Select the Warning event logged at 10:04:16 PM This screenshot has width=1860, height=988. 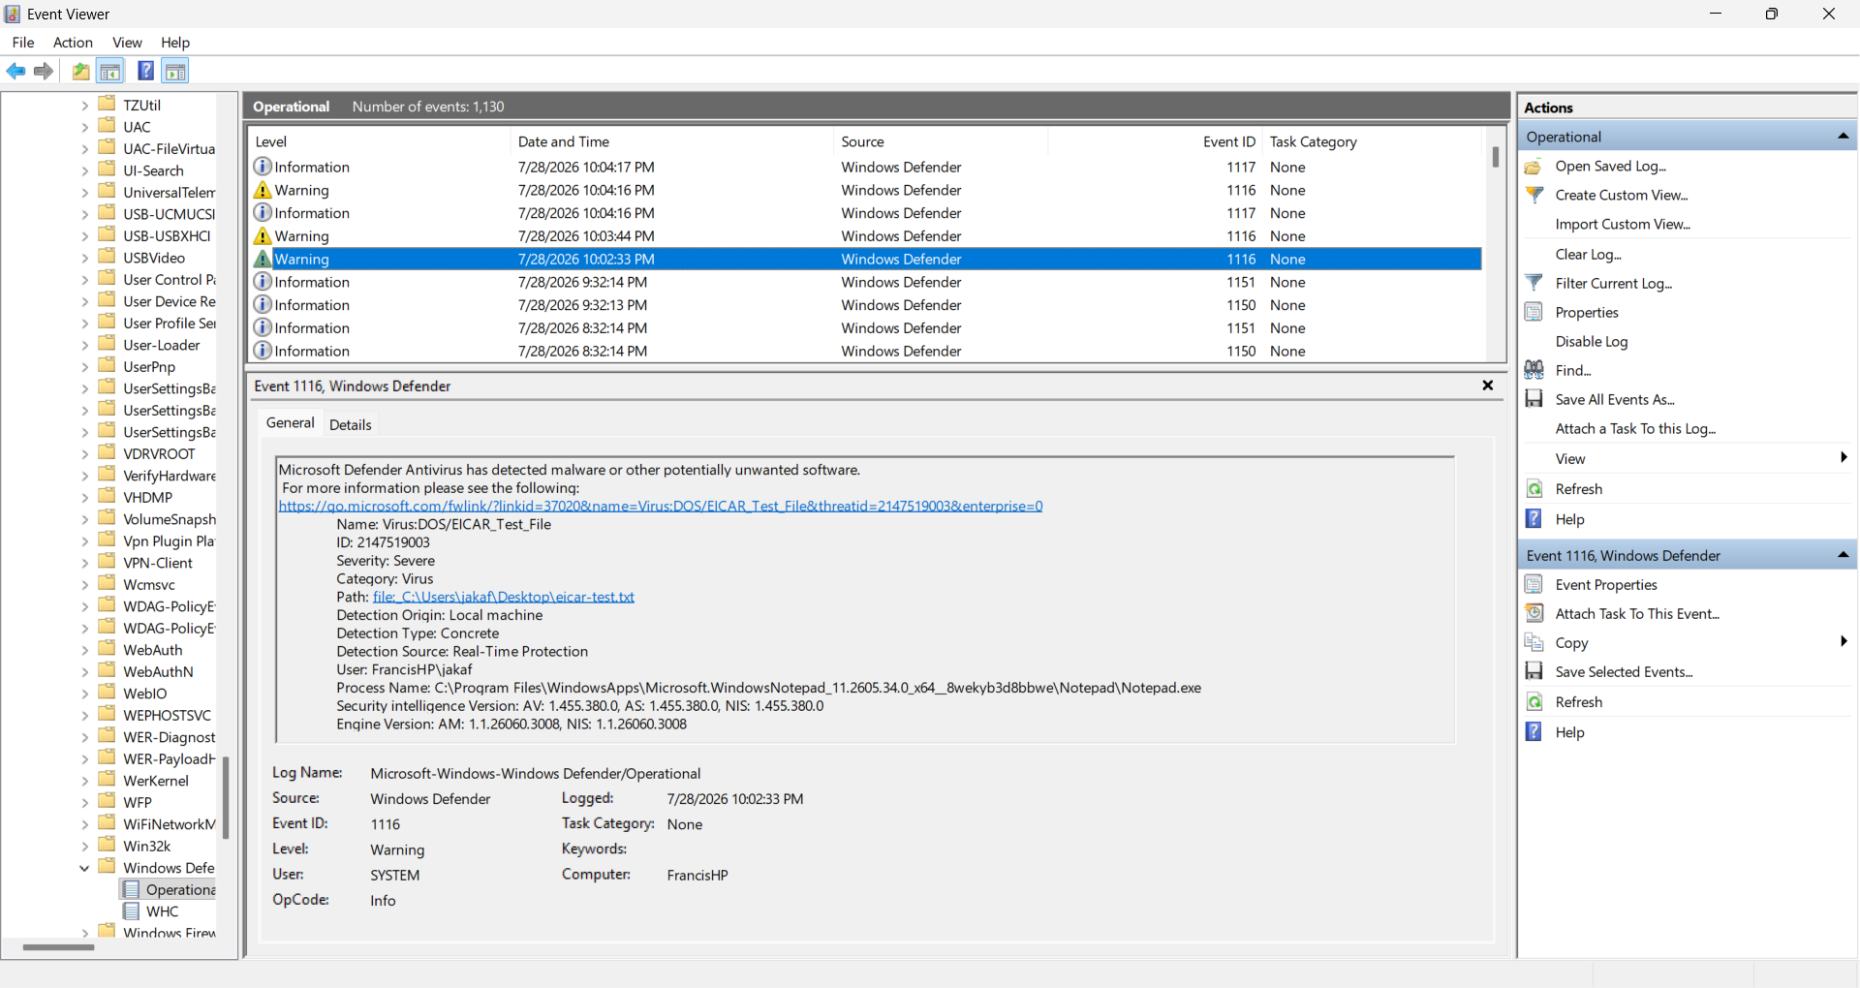click(866, 190)
